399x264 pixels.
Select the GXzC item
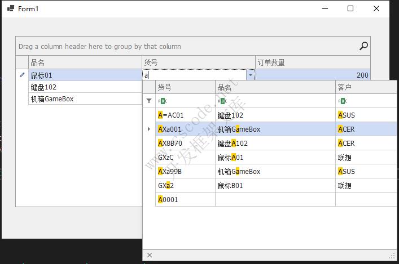click(x=185, y=158)
